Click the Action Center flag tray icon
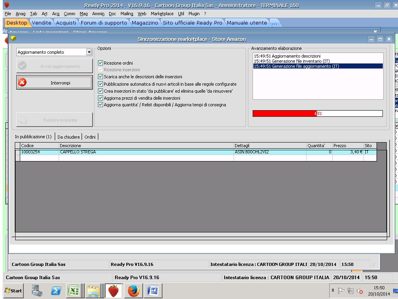The image size is (398, 299). point(341,290)
